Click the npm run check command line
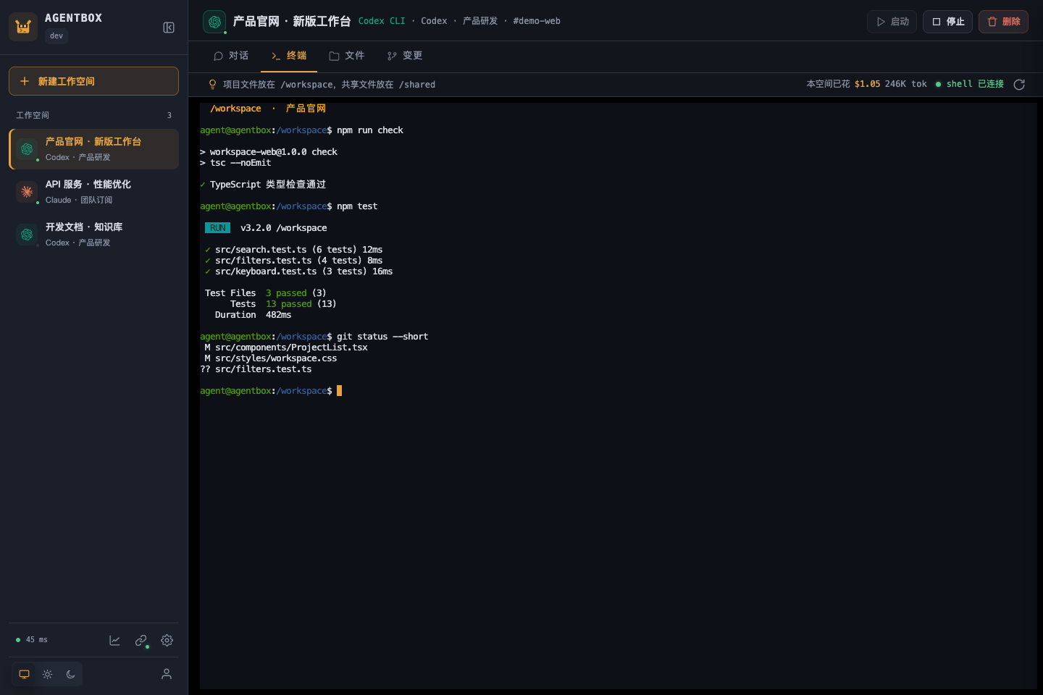 tap(301, 130)
